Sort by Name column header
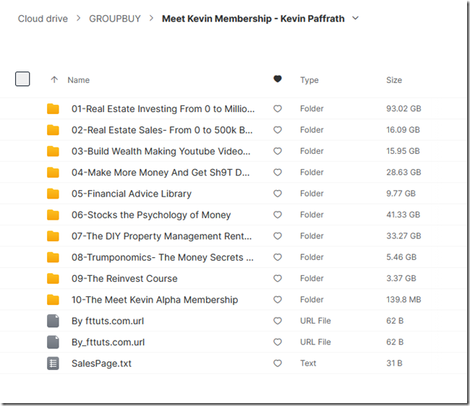 pyautogui.click(x=79, y=80)
